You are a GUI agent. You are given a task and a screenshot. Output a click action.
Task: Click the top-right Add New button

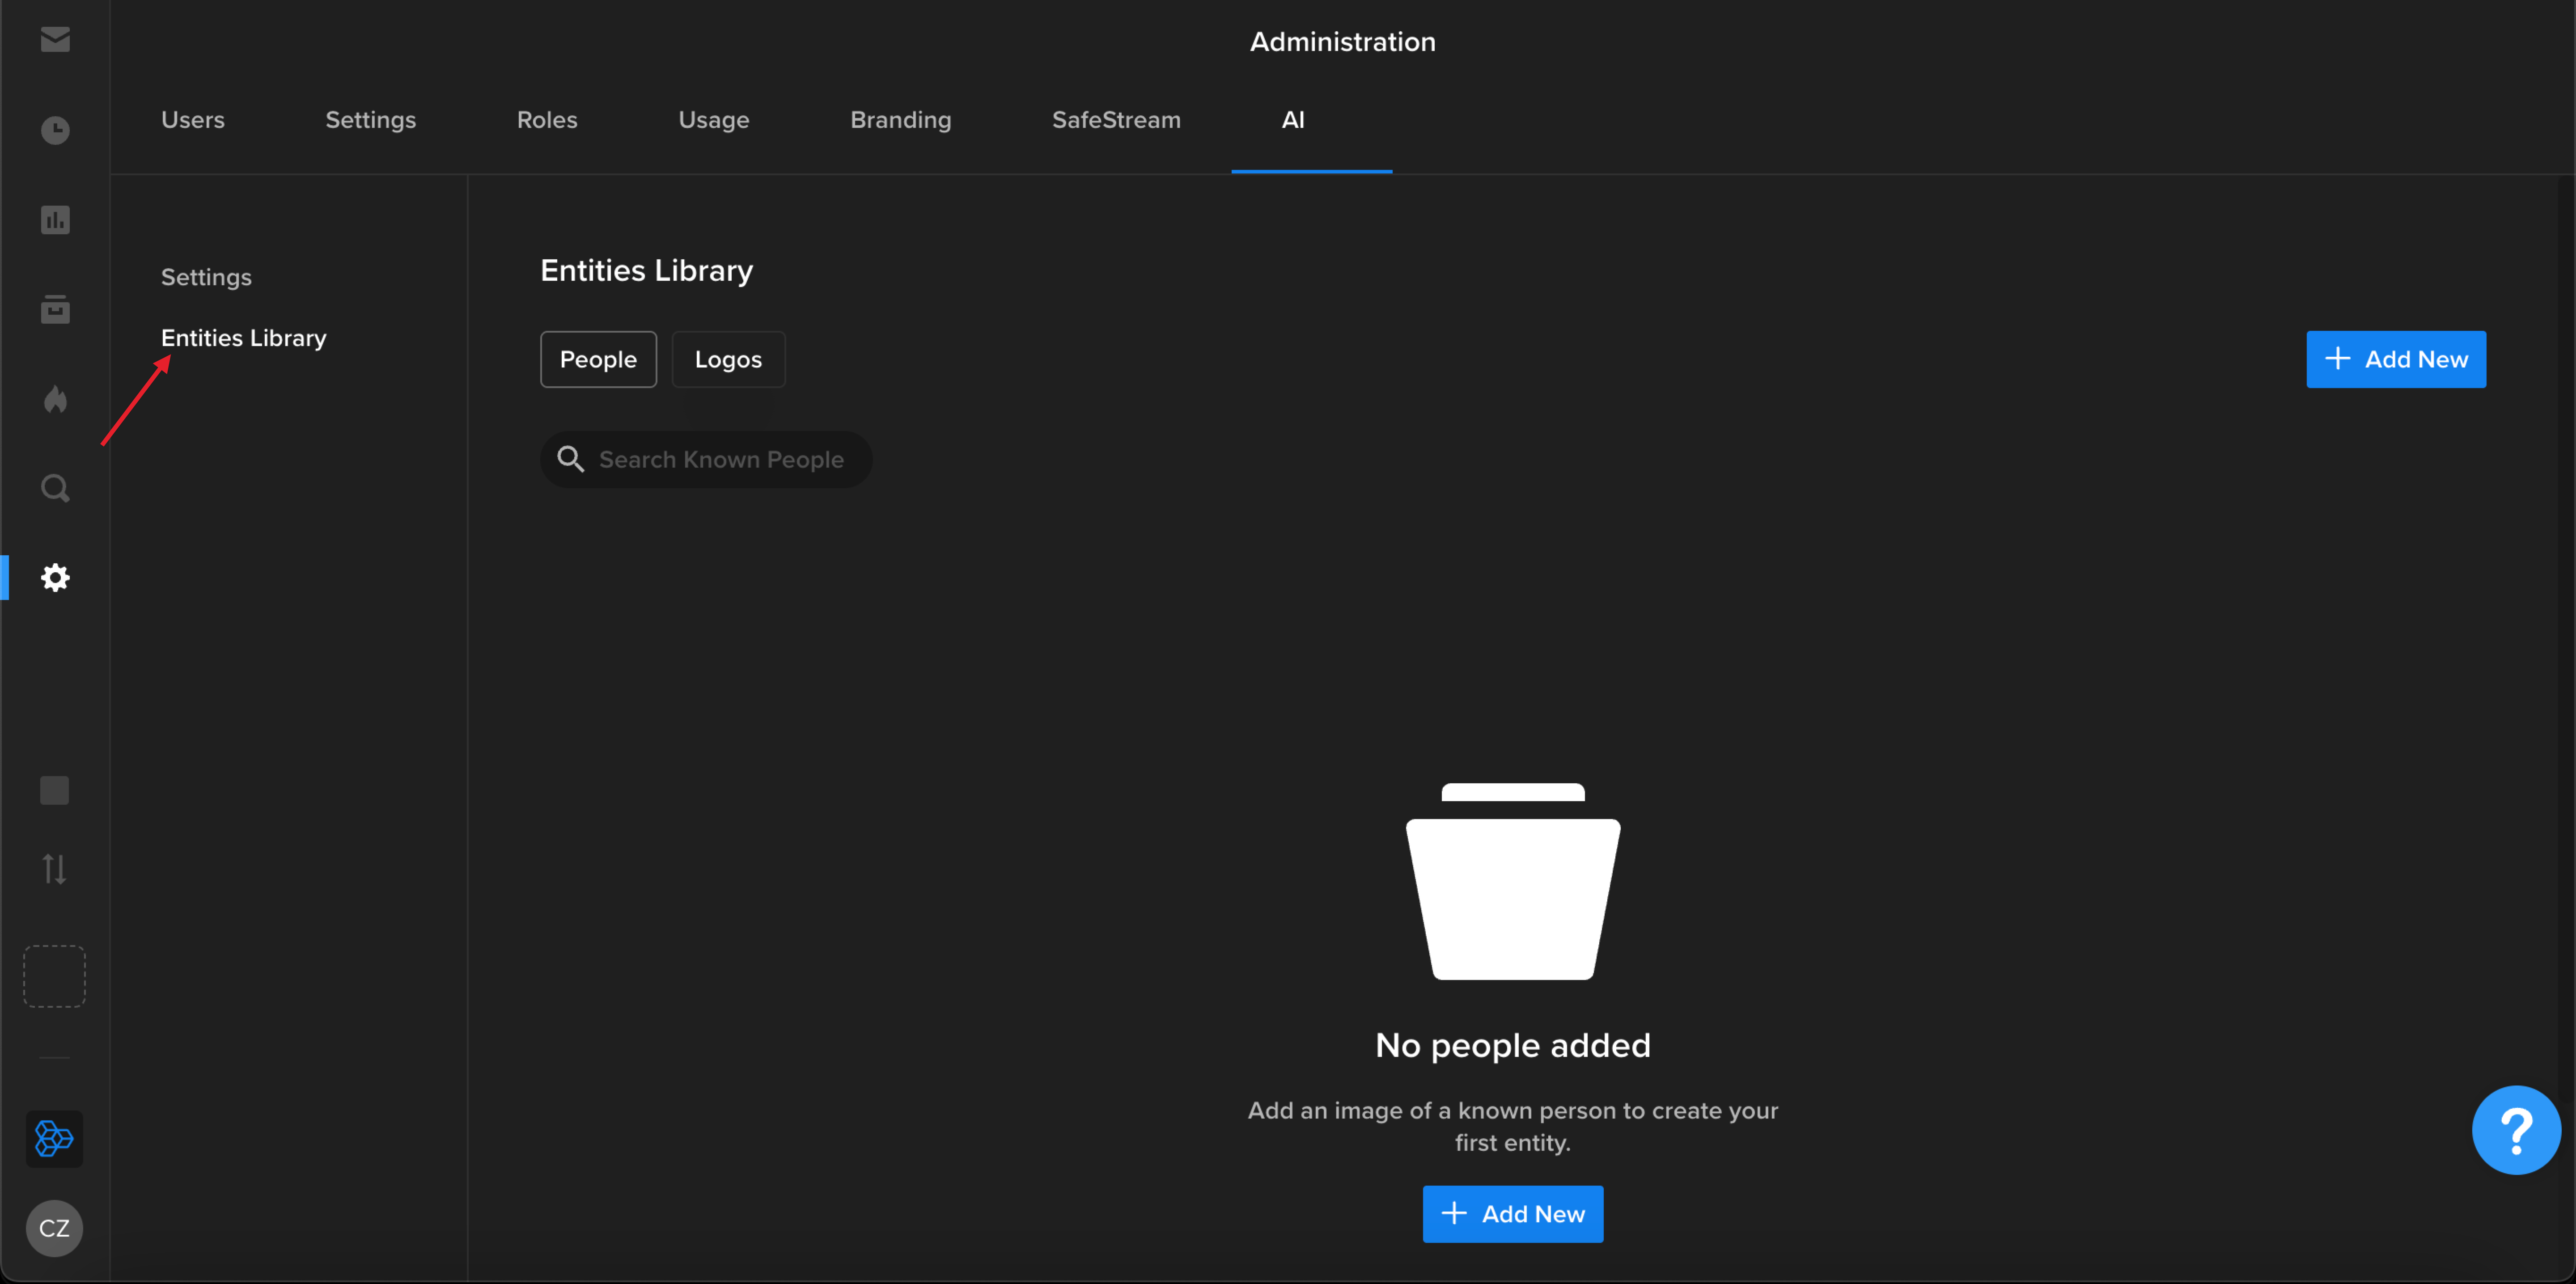[2396, 359]
